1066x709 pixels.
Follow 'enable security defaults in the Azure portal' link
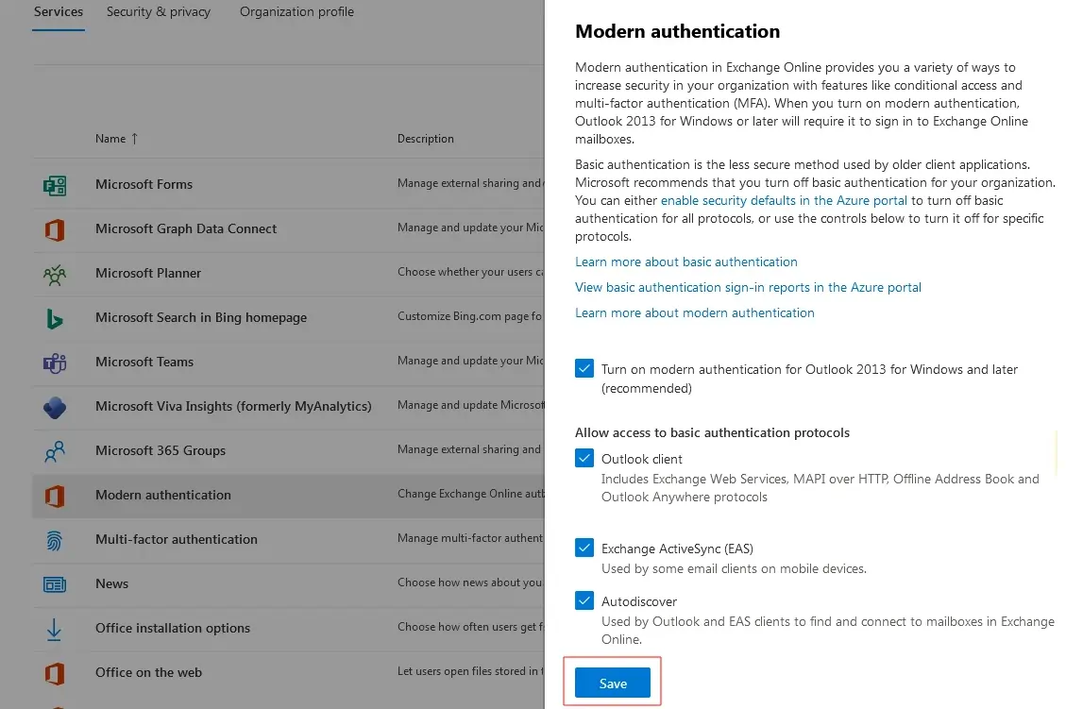784,200
